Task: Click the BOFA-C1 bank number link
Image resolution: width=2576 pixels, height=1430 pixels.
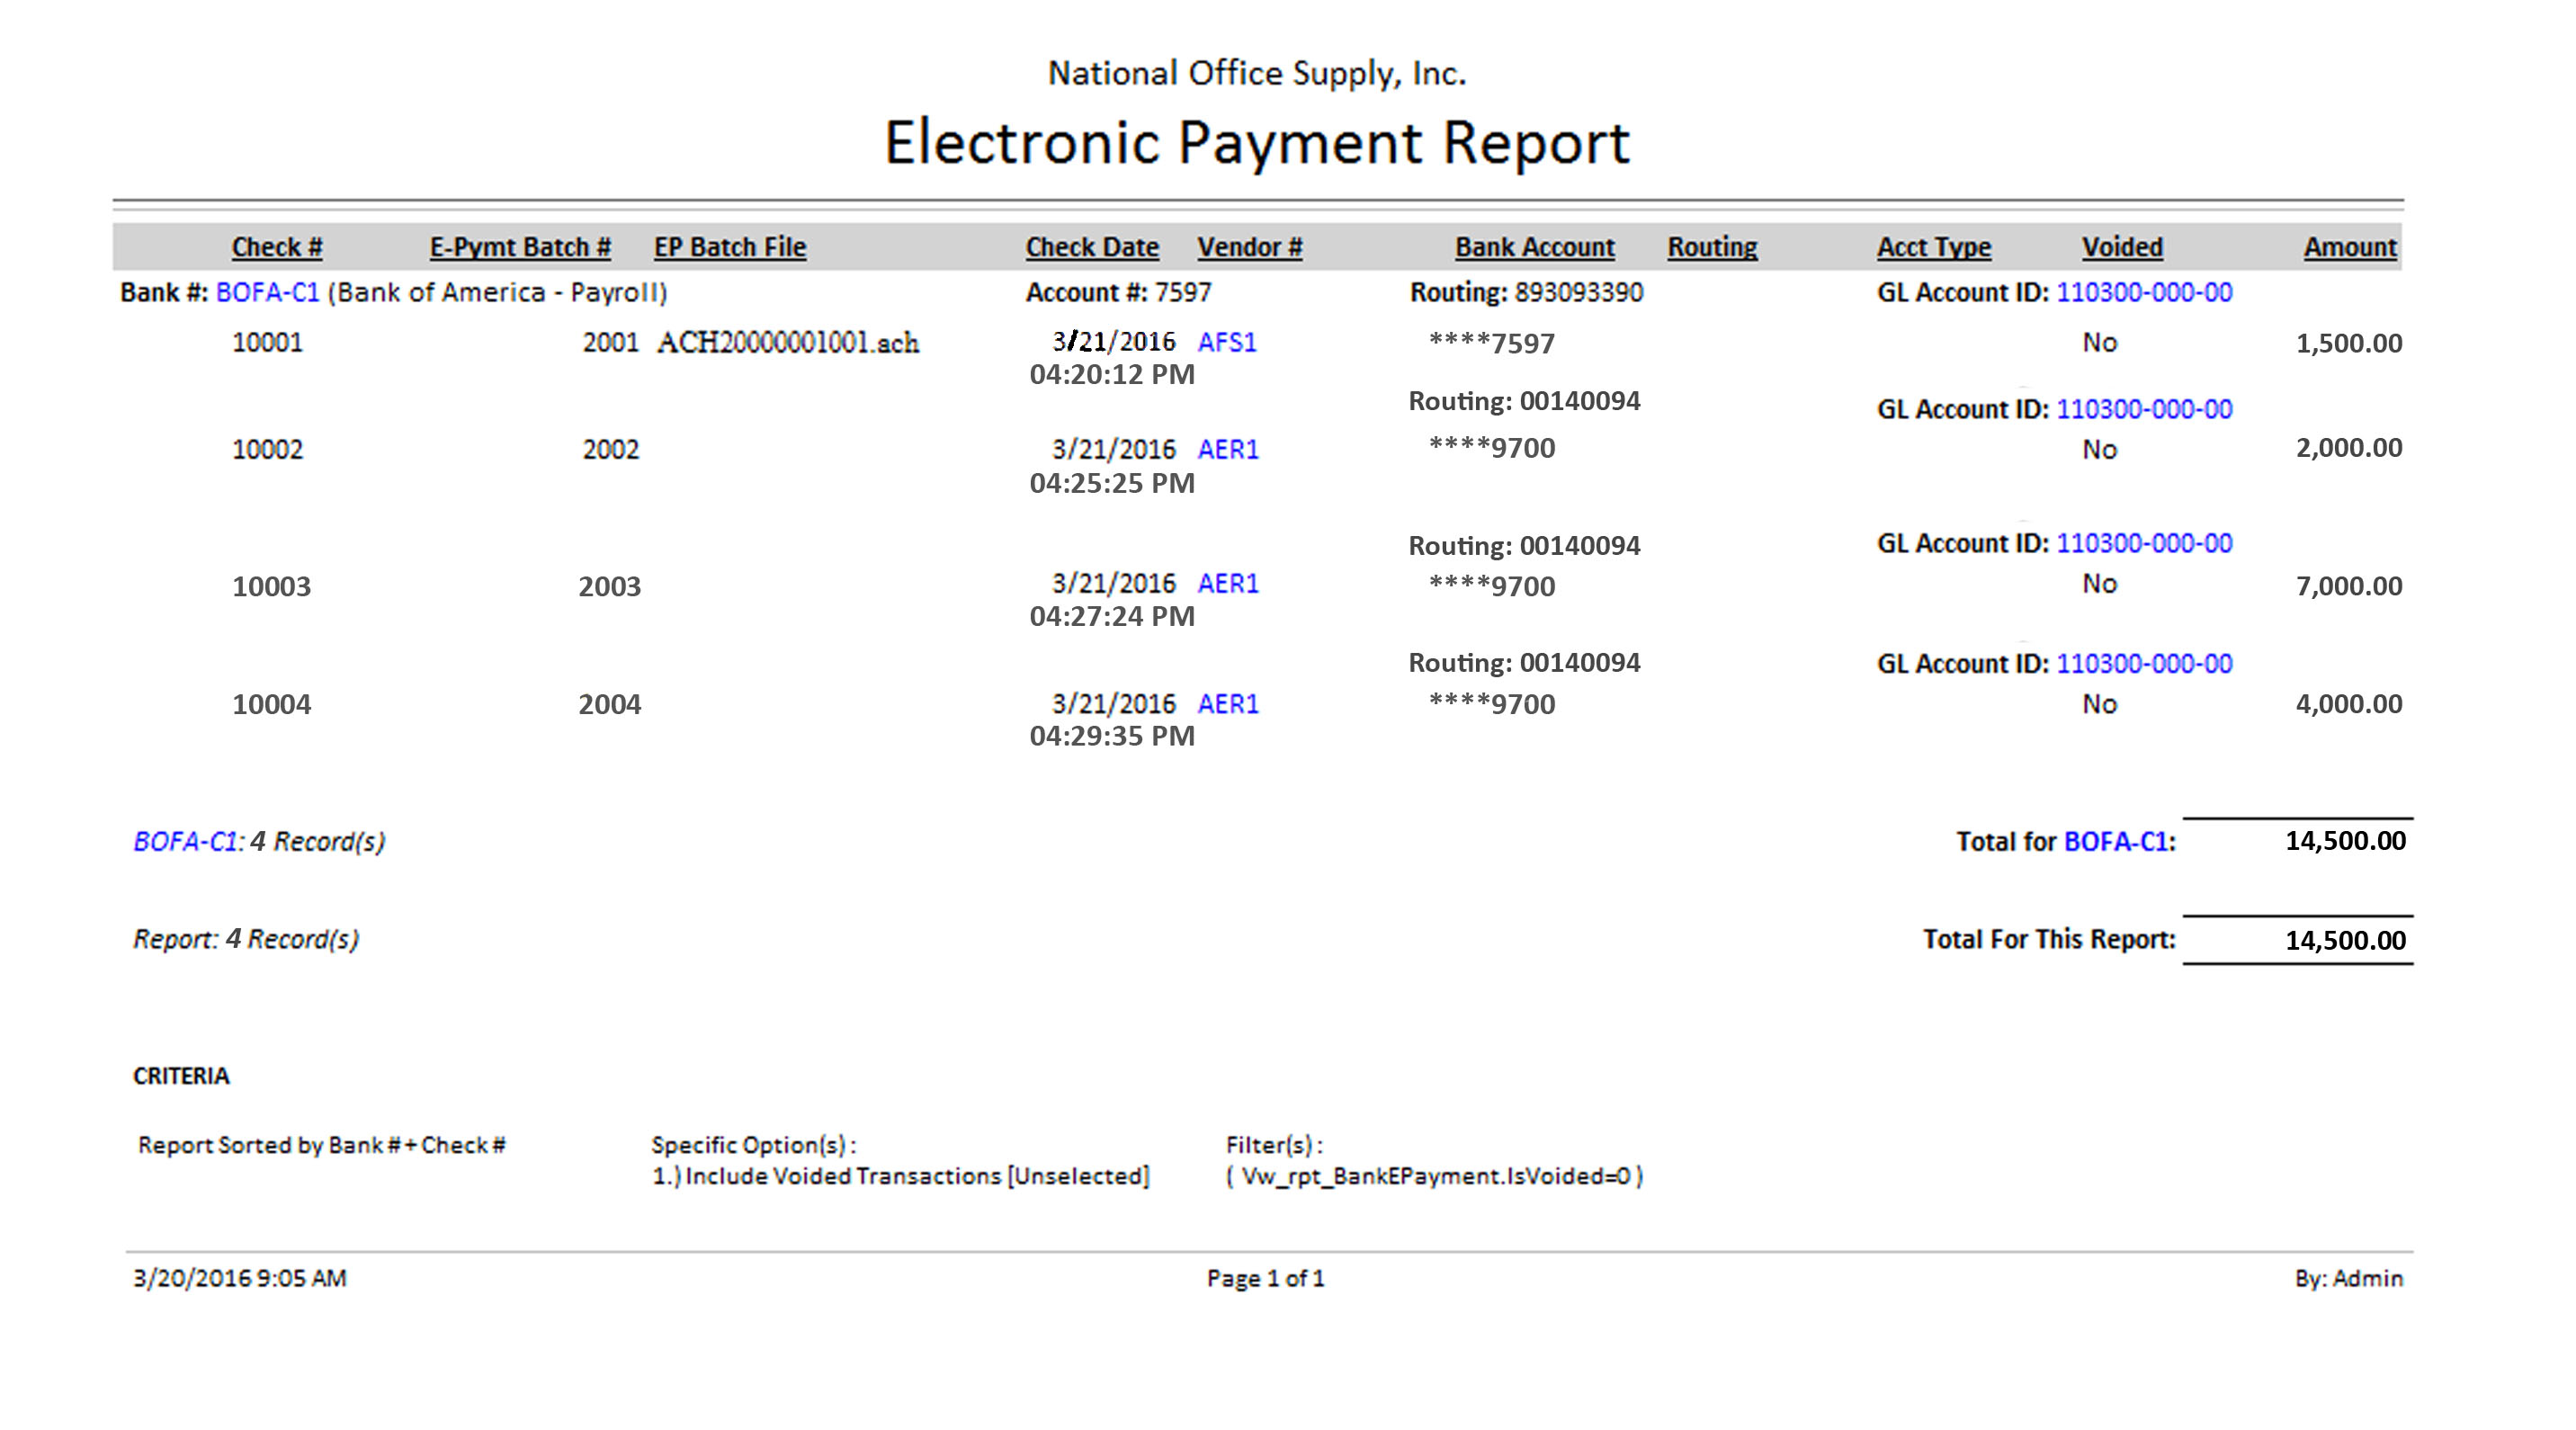Action: (267, 292)
